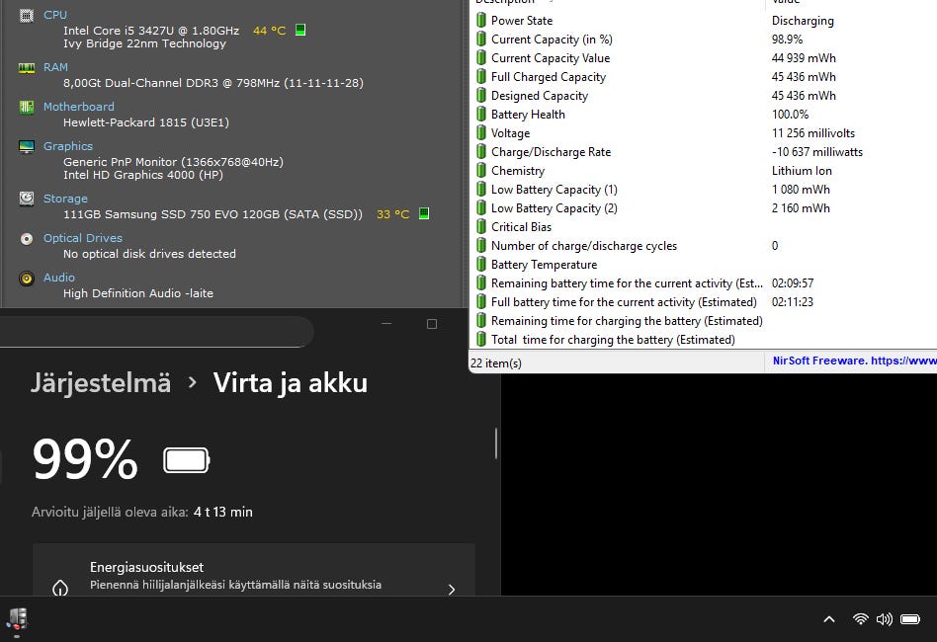Click battery icon beside Battery Temperature row

pos(481,265)
